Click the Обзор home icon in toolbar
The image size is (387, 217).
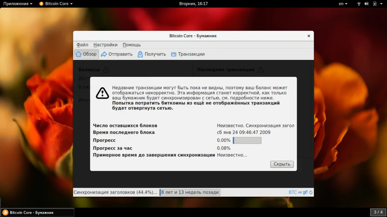tap(79, 54)
